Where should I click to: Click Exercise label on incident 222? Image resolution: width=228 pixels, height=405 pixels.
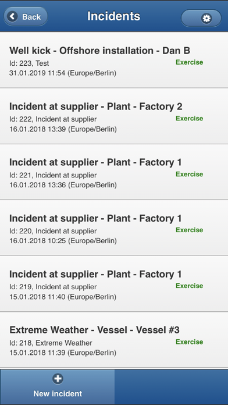(x=189, y=119)
